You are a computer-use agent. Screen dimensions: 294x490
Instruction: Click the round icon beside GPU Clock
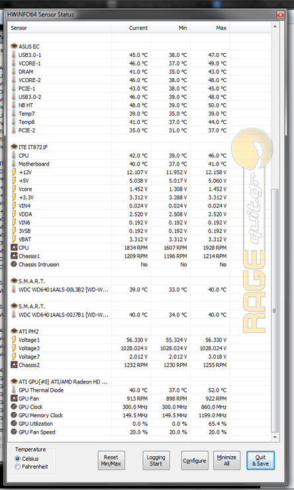[x=14, y=407]
